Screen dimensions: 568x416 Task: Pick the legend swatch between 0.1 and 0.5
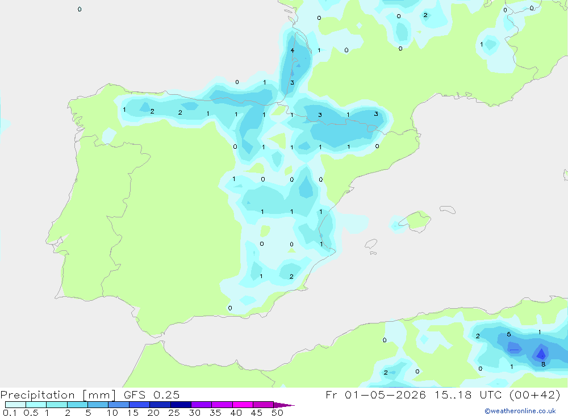15,405
